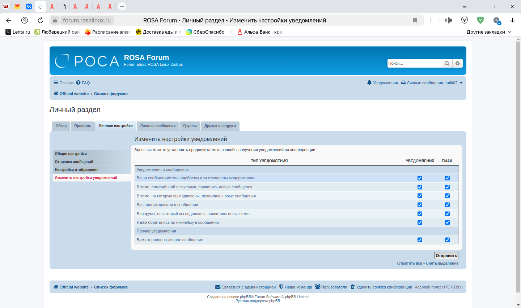Viewport: 521px width, 308px height.
Task: Toggle Email for subscribed forum new topics
Action: (x=447, y=214)
